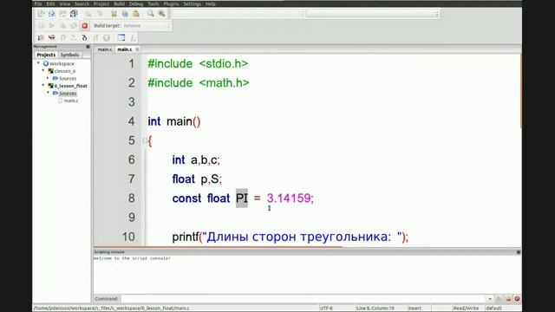Click the Next line debug icon

click(x=63, y=37)
